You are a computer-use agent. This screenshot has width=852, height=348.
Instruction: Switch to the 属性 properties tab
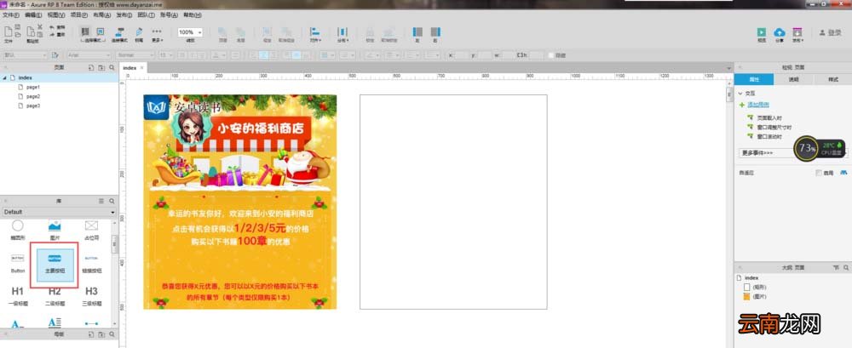point(754,79)
